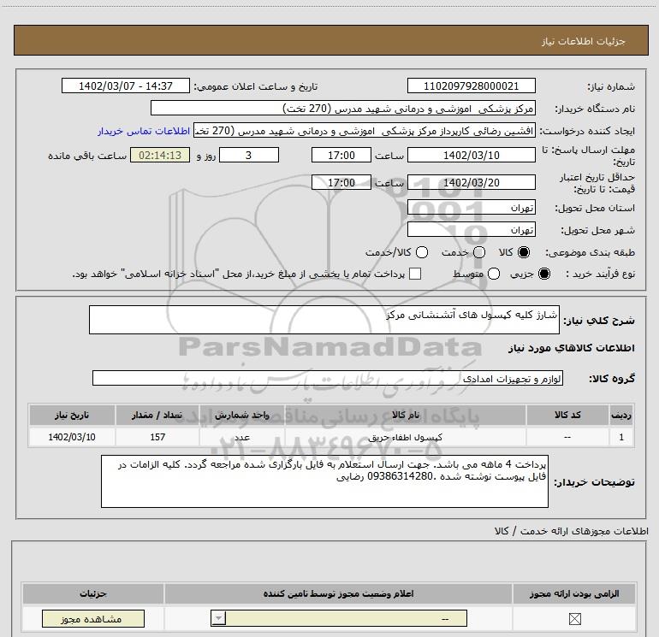
Task: Click row number 1 cell
Action: (x=621, y=437)
